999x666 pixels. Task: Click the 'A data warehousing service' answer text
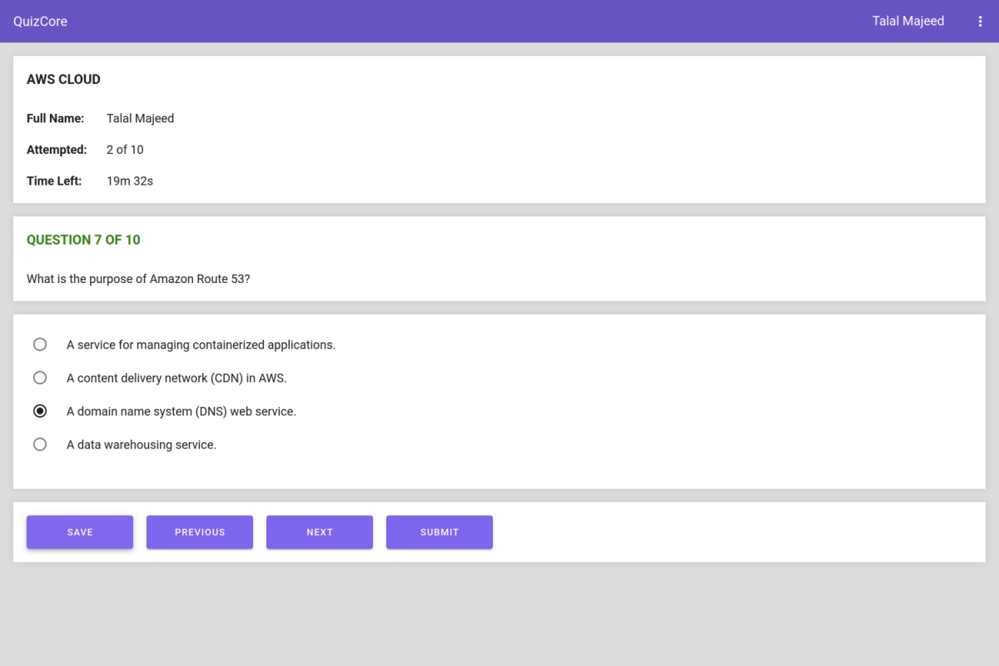(x=142, y=445)
